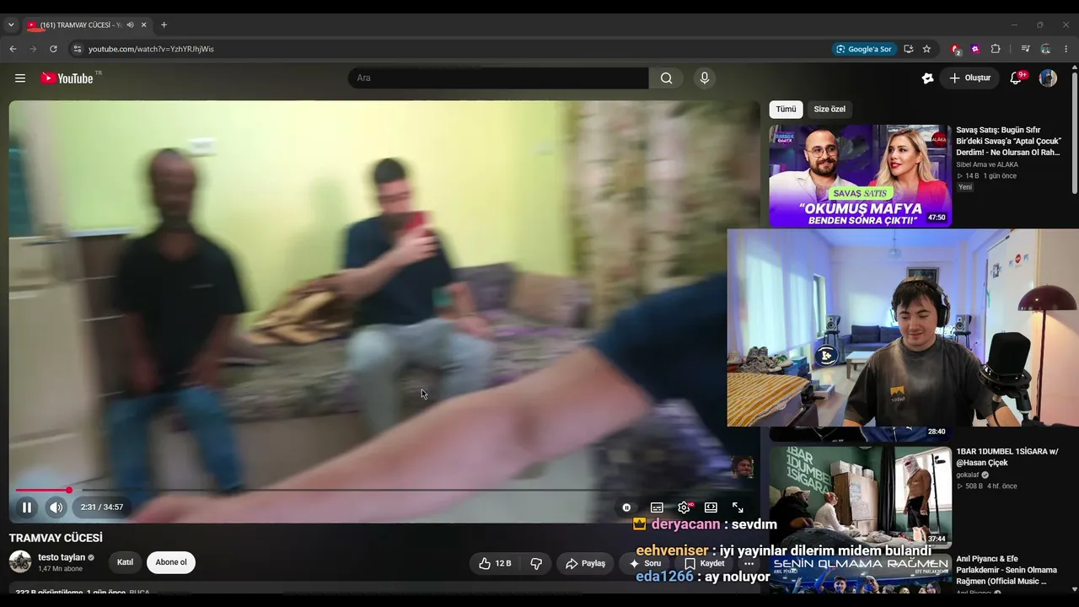Click the red extension icon with badge 2
Image resolution: width=1079 pixels, height=607 pixels.
955,49
